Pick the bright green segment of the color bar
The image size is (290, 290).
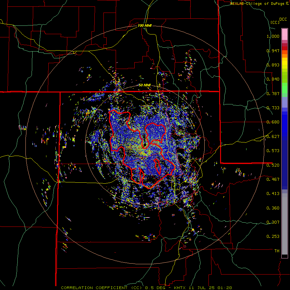(x=285, y=88)
